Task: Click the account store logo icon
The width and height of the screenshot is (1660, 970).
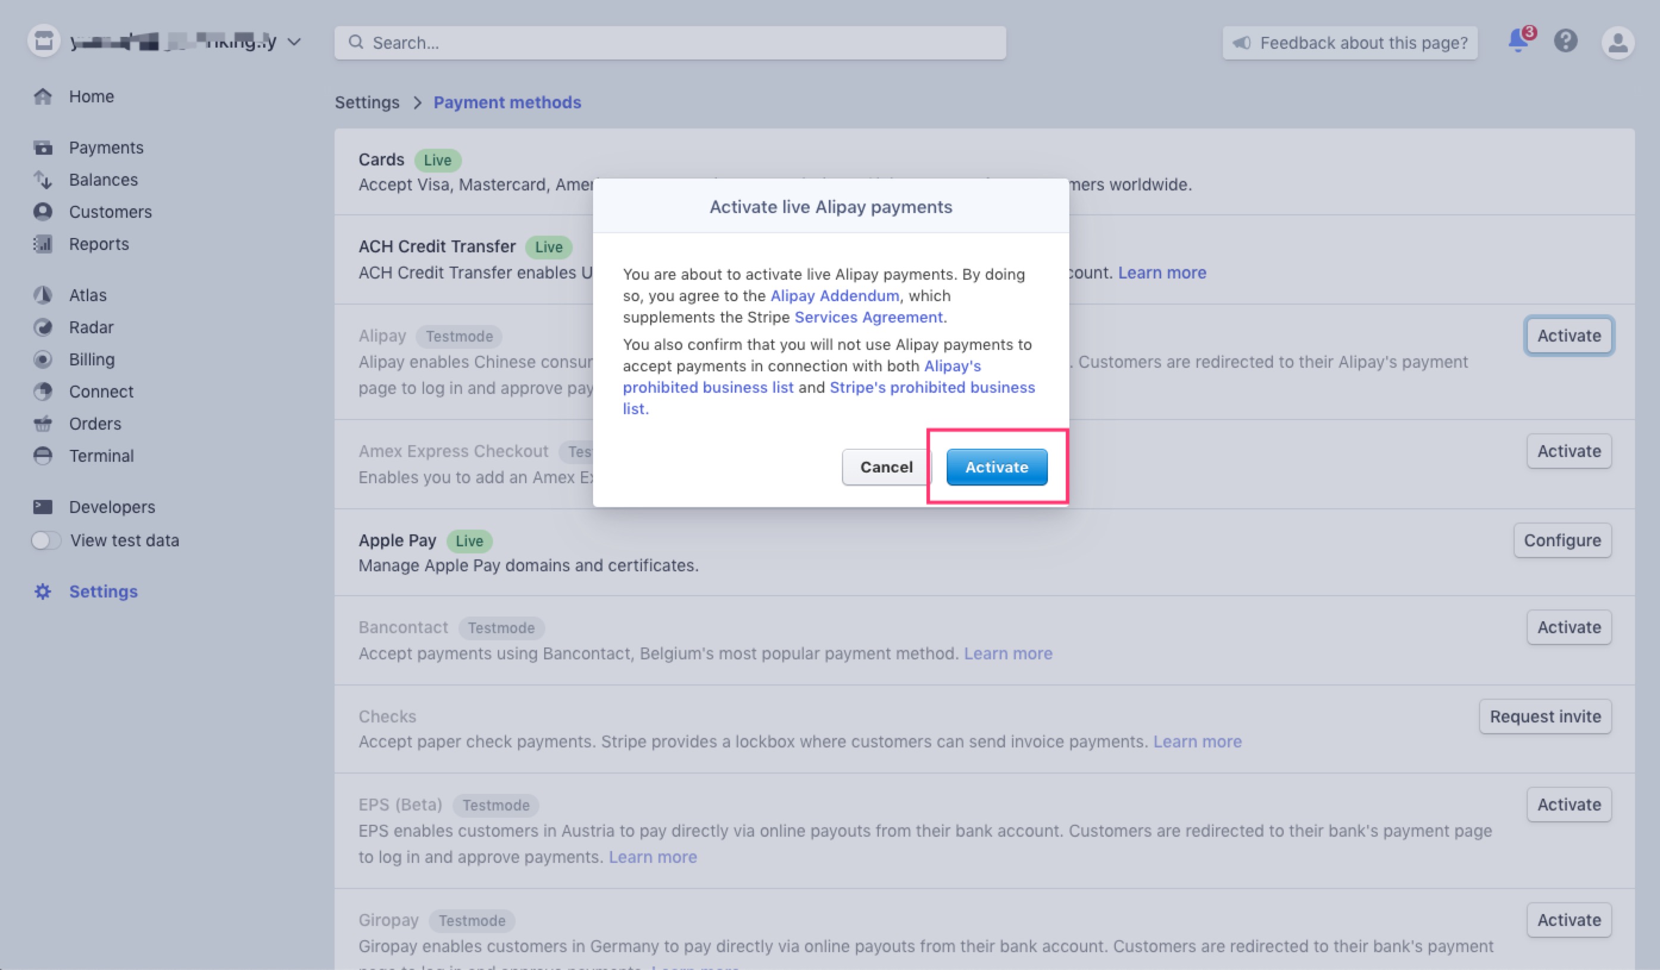Action: 44,41
